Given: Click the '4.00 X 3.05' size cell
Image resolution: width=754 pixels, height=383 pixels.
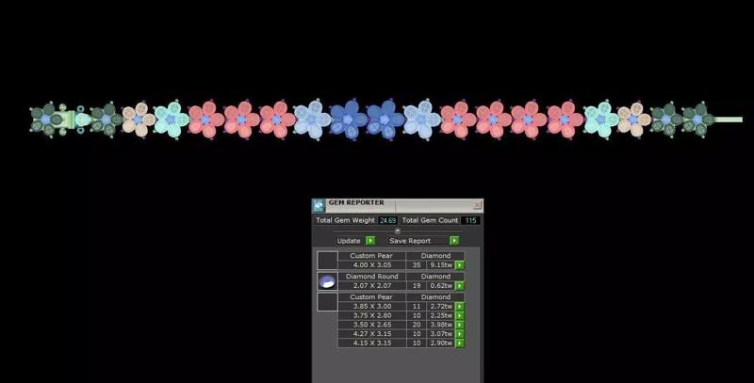Looking at the screenshot, I should pyautogui.click(x=371, y=265).
